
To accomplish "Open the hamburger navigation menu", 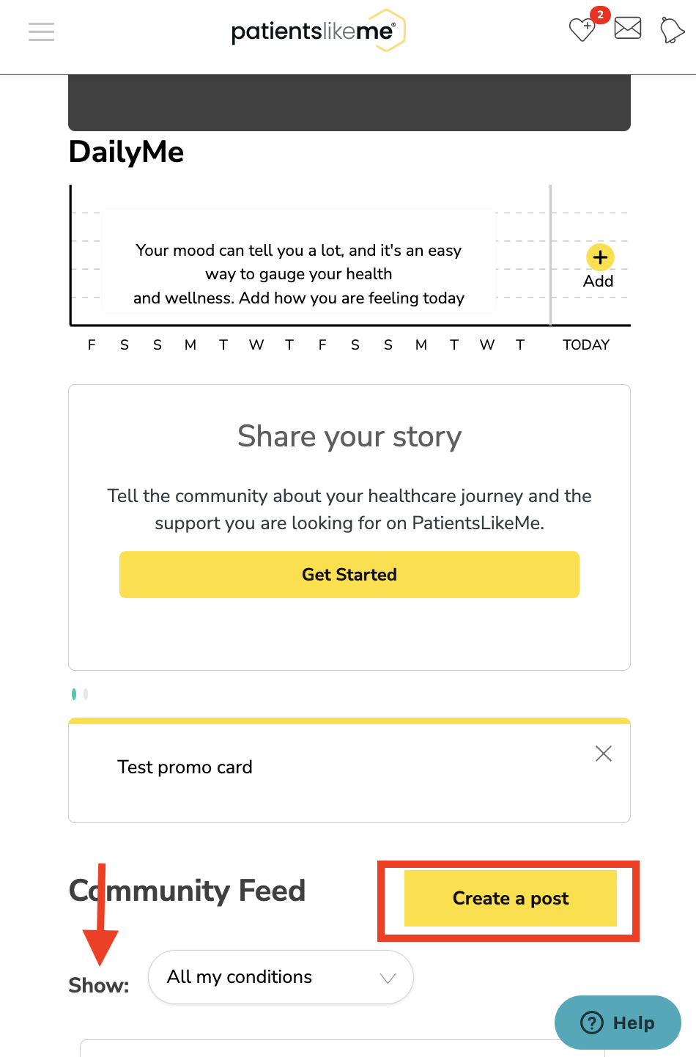I will coord(41,32).
